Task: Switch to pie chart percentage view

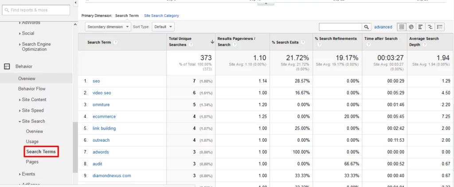Action: tap(411, 27)
